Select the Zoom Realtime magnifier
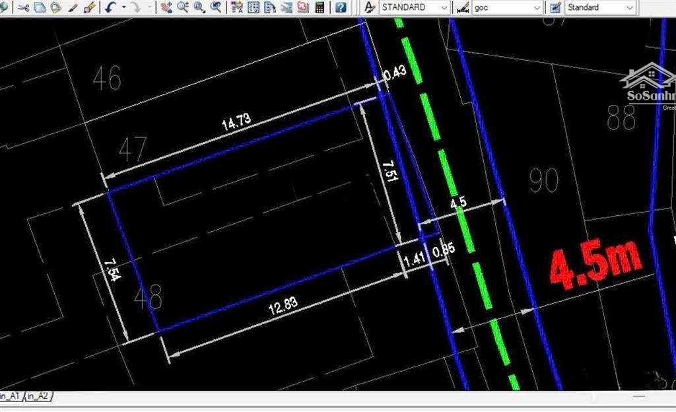Viewport: 676px width, 412px height. 182,7
